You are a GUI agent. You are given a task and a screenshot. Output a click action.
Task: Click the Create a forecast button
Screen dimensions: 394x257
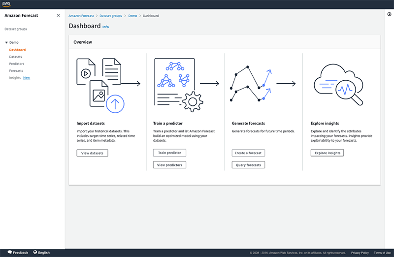coord(248,153)
